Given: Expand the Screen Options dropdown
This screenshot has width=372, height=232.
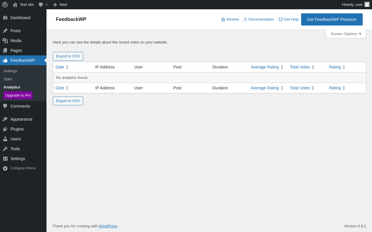Looking at the screenshot, I should 346,34.
